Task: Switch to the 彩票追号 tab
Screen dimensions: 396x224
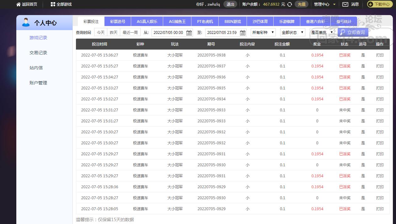Action: [118, 22]
